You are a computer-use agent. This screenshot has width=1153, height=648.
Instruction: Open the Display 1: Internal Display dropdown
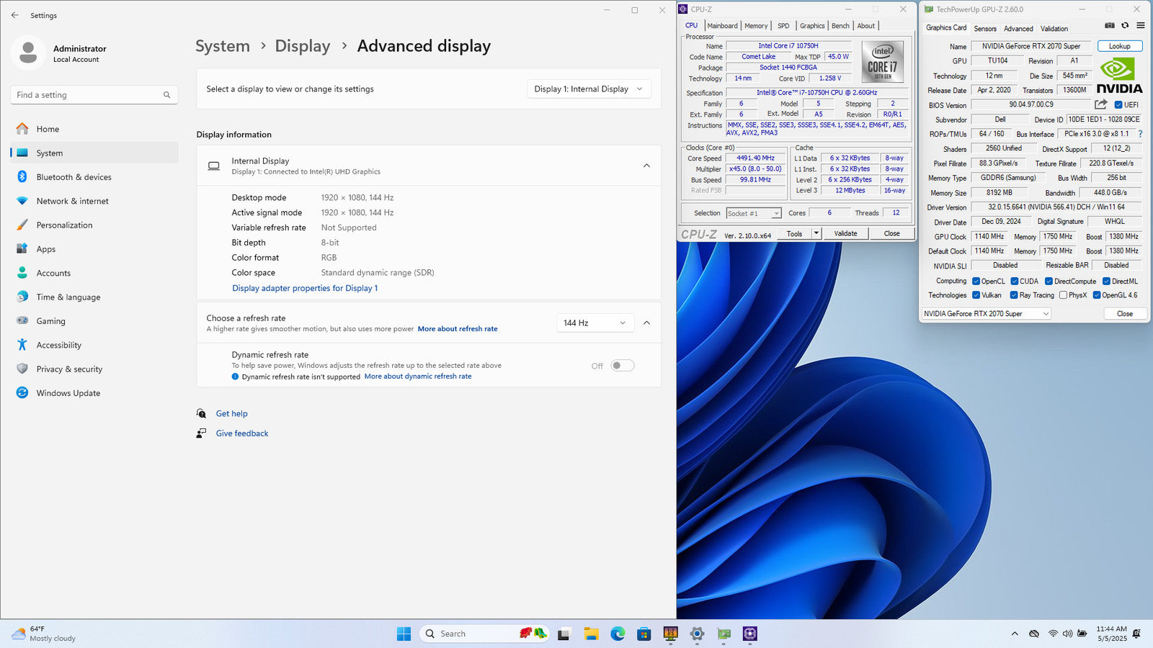(589, 89)
